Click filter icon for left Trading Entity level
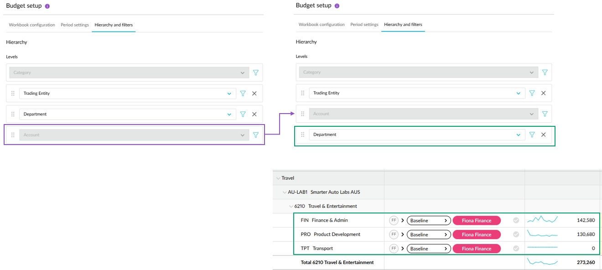Image resolution: width=602 pixels, height=270 pixels. tap(243, 93)
